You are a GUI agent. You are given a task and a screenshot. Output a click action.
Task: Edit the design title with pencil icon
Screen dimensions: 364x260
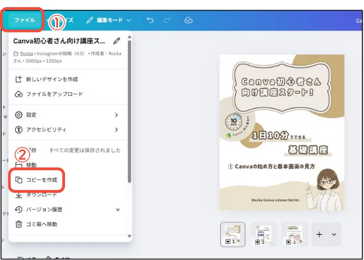point(117,41)
